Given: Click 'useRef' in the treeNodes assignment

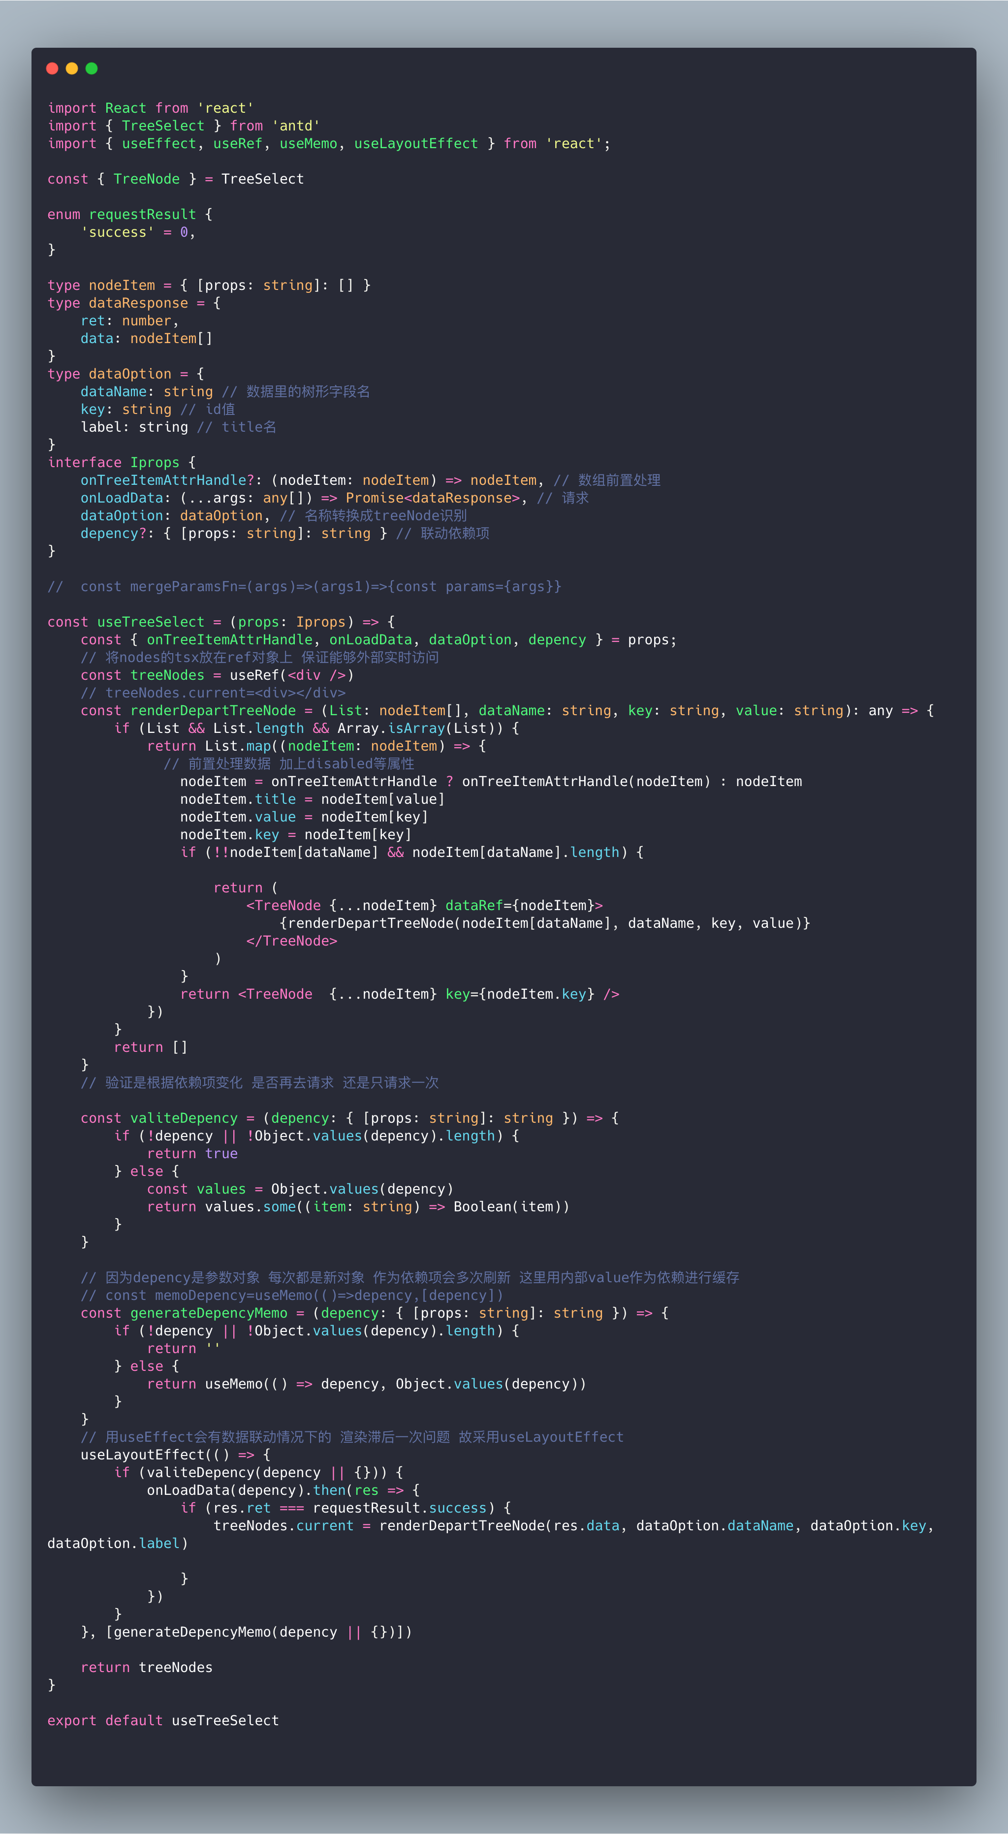Looking at the screenshot, I should (x=254, y=675).
